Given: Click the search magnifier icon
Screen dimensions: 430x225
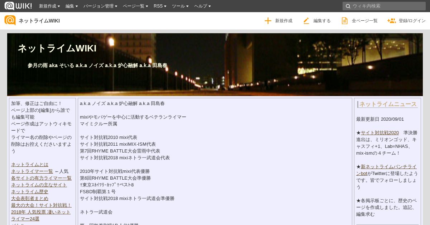Looking at the screenshot, I should tap(348, 6).
